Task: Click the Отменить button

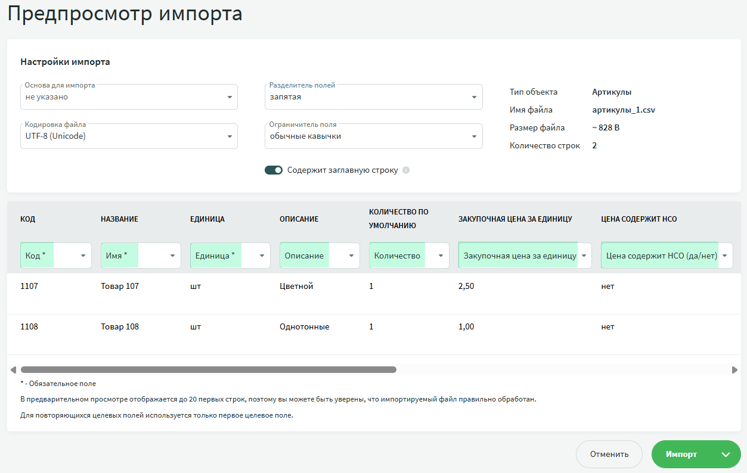Action: point(609,455)
